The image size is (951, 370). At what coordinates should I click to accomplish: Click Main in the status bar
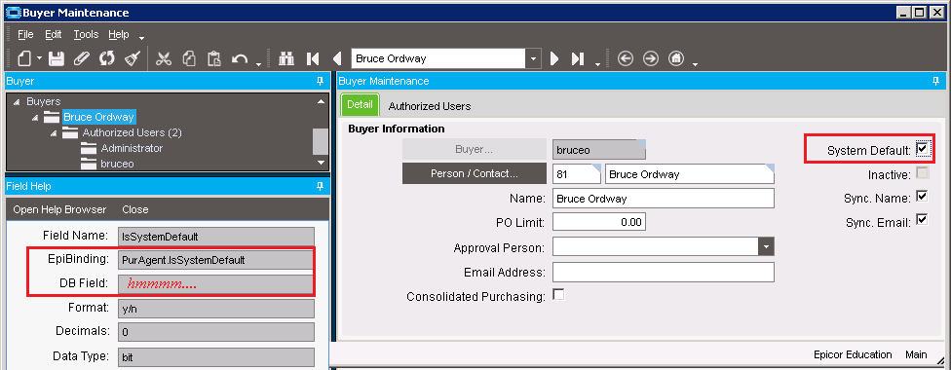916,354
